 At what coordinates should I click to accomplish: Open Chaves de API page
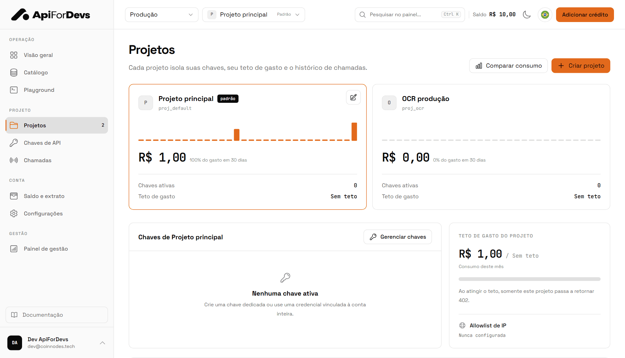(57, 143)
